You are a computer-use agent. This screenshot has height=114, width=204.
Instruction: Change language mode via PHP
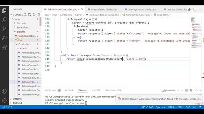(188, 107)
